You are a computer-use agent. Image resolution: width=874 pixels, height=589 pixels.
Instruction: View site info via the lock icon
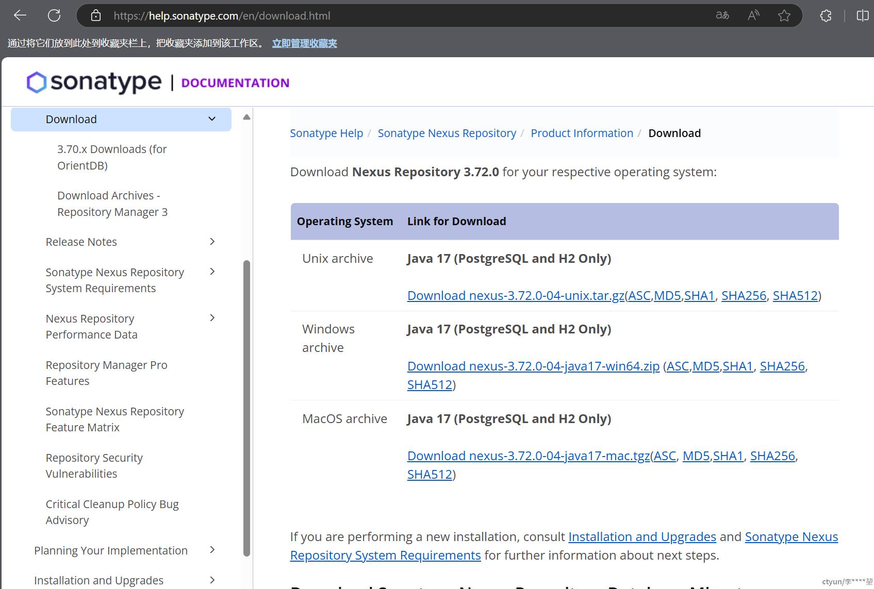(x=96, y=15)
